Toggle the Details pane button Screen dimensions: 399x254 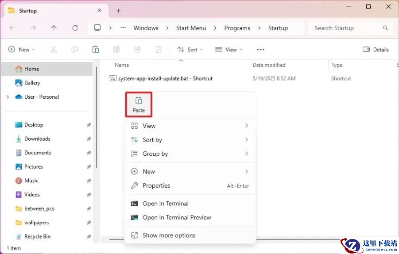pos(376,49)
